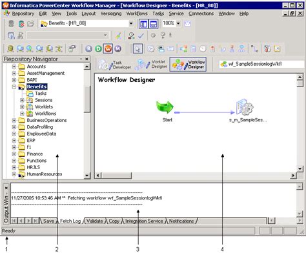The height and width of the screenshot is (253, 306).
Task: Open the Connections menu
Action: click(201, 14)
